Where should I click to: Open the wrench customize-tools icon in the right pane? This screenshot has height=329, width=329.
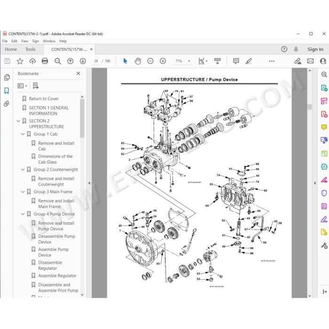coord(324,245)
